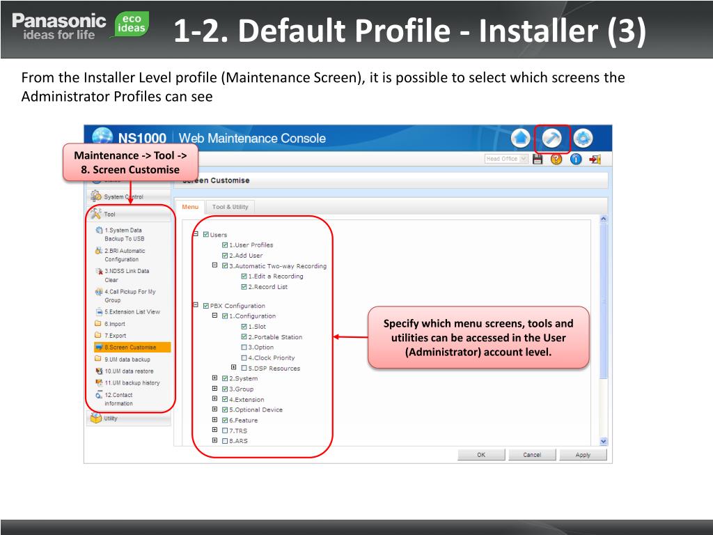713x535 pixels.
Task: Expand the 3.Group node
Action: coord(214,389)
